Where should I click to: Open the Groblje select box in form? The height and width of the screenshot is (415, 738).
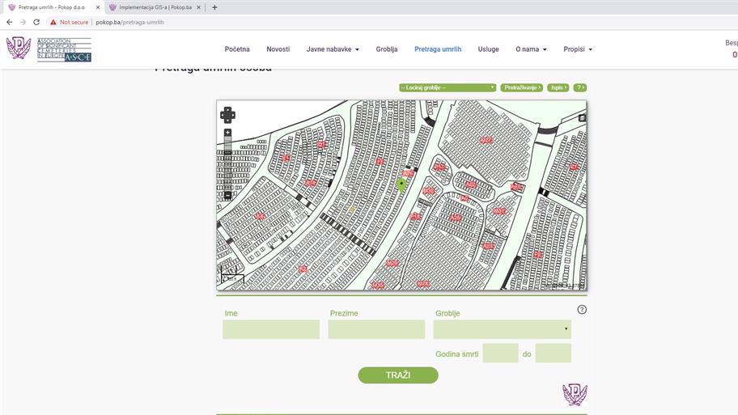(503, 329)
